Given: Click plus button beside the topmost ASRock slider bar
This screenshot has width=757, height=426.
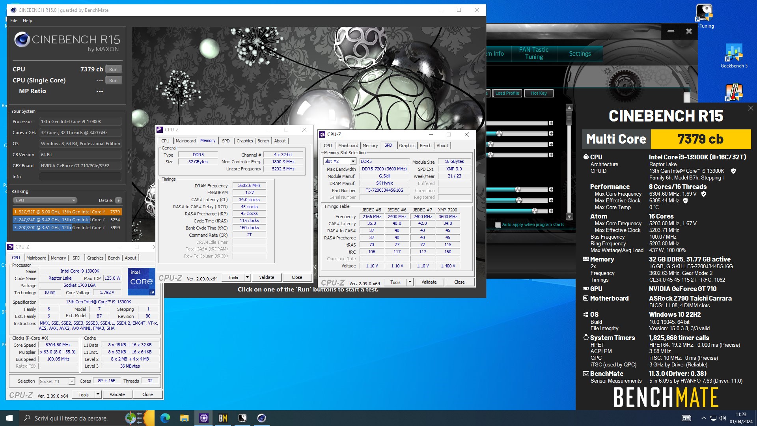Looking at the screenshot, I should pos(551,123).
